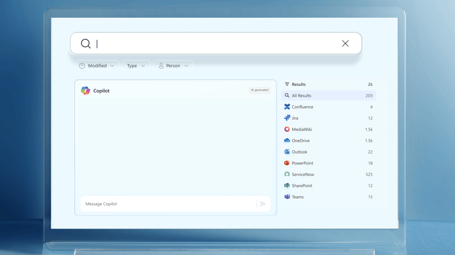455x255 pixels.
Task: Click the magnifying glass search icon
Action: tap(86, 43)
